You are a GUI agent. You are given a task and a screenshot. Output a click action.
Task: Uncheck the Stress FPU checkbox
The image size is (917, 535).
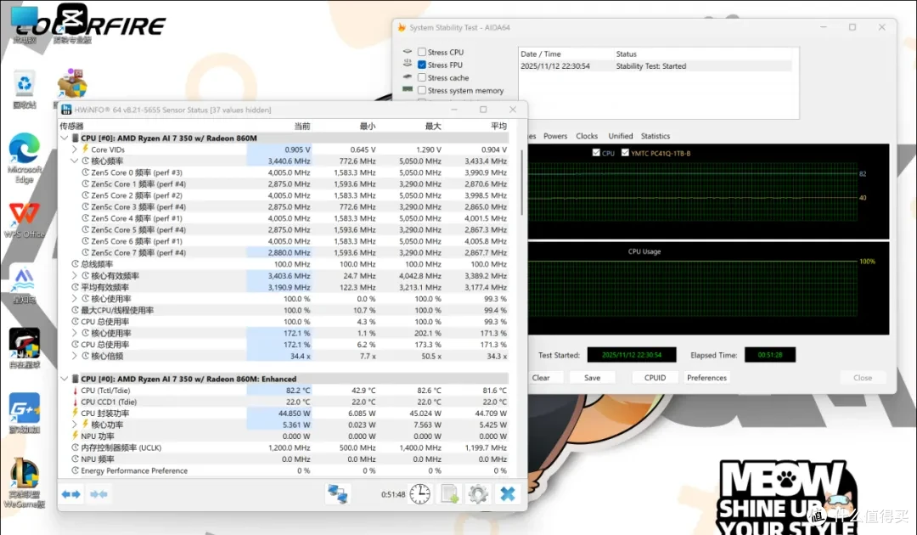click(422, 65)
